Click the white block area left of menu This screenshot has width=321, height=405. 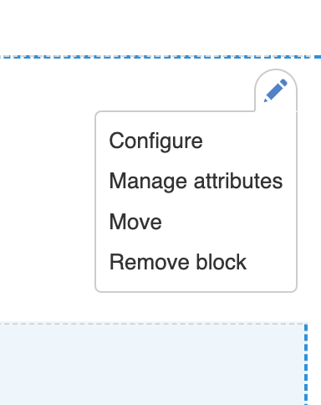click(x=48, y=190)
